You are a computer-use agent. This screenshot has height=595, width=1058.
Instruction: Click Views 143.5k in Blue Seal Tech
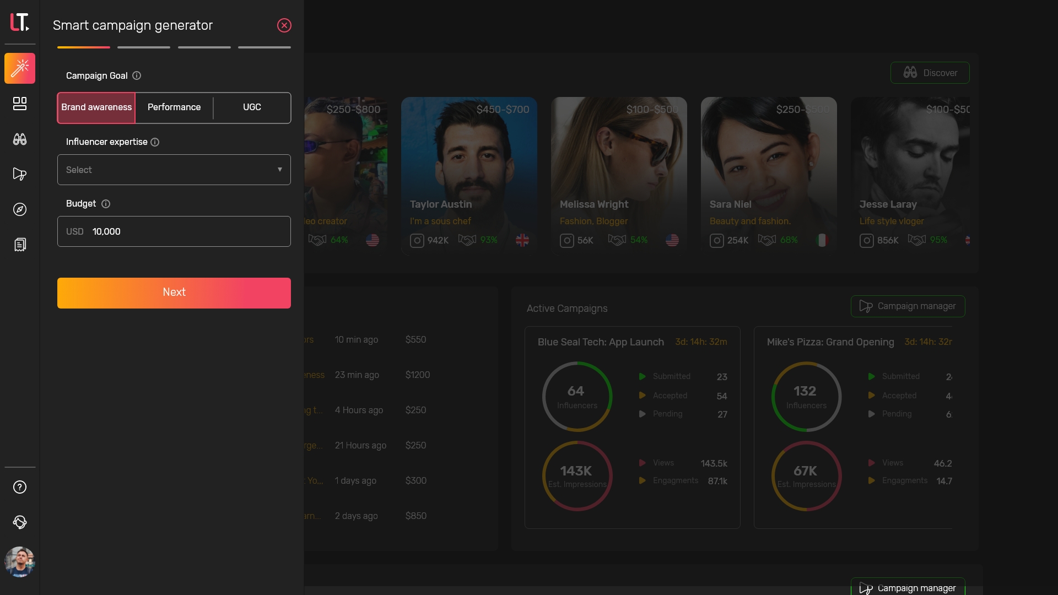click(x=683, y=463)
